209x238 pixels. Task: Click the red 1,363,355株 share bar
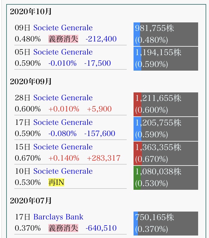166,153
